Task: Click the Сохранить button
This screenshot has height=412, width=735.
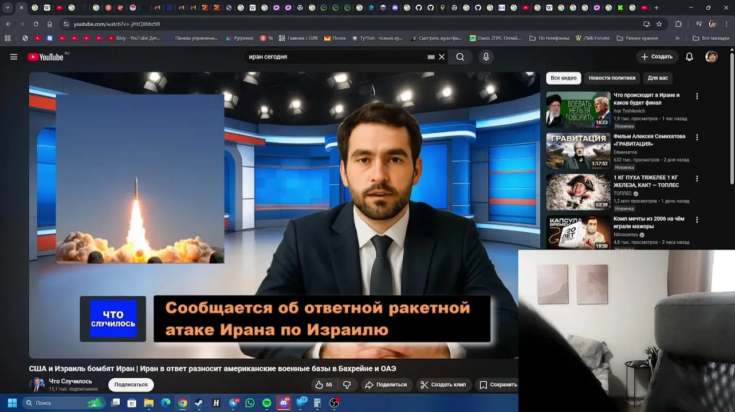Action: click(498, 385)
